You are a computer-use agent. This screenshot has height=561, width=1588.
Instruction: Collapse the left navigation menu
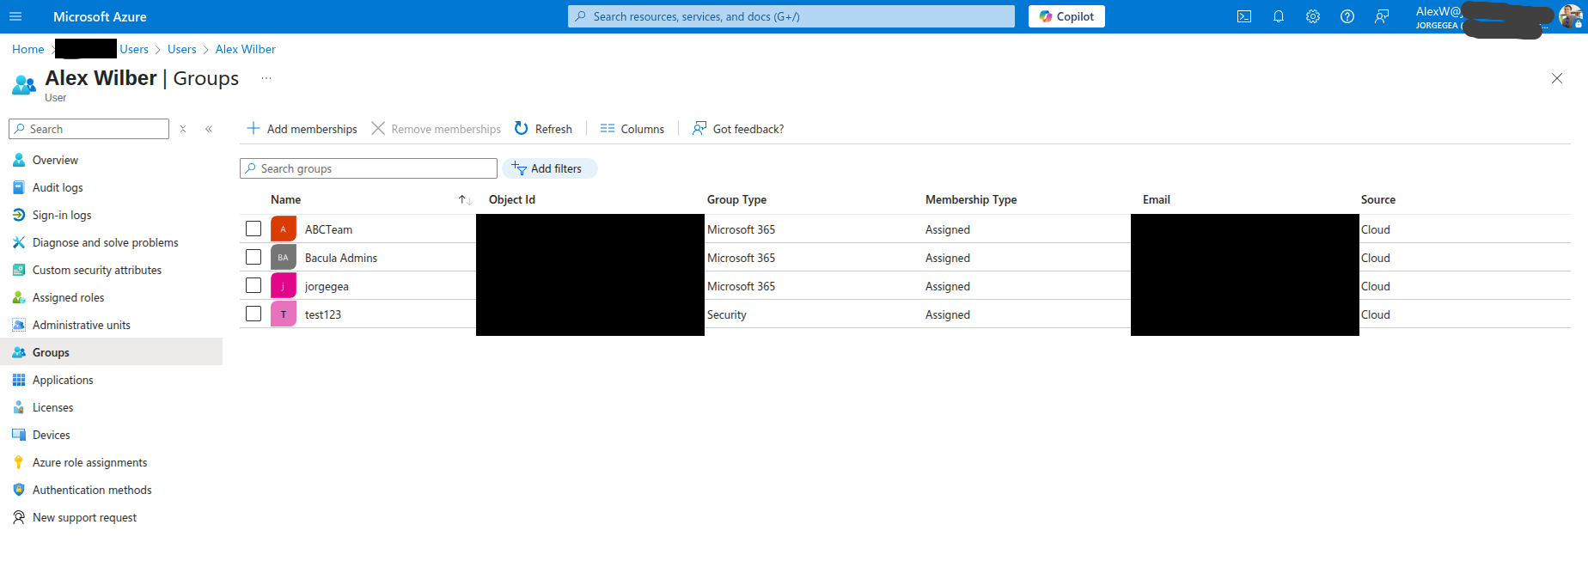click(209, 129)
